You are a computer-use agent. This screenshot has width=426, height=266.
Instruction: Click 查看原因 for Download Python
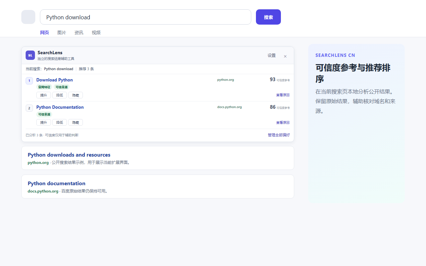click(283, 95)
